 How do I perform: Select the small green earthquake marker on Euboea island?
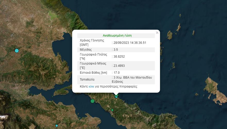[x=112, y=110]
